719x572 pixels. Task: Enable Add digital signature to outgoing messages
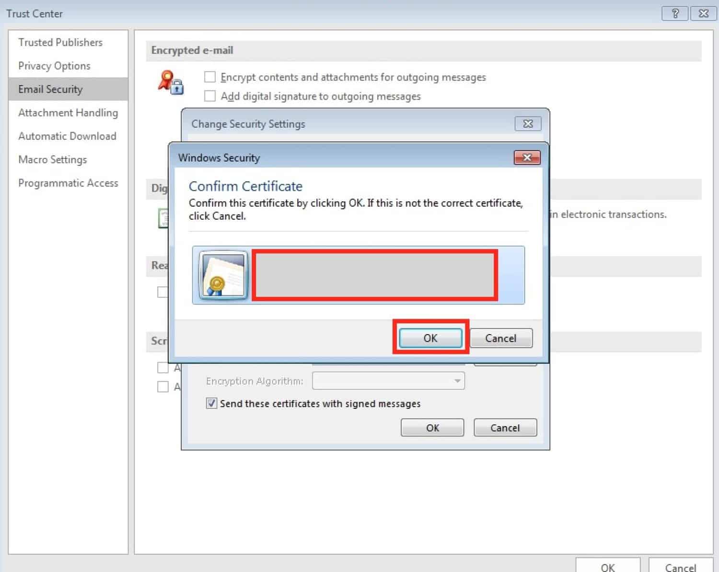[x=210, y=96]
